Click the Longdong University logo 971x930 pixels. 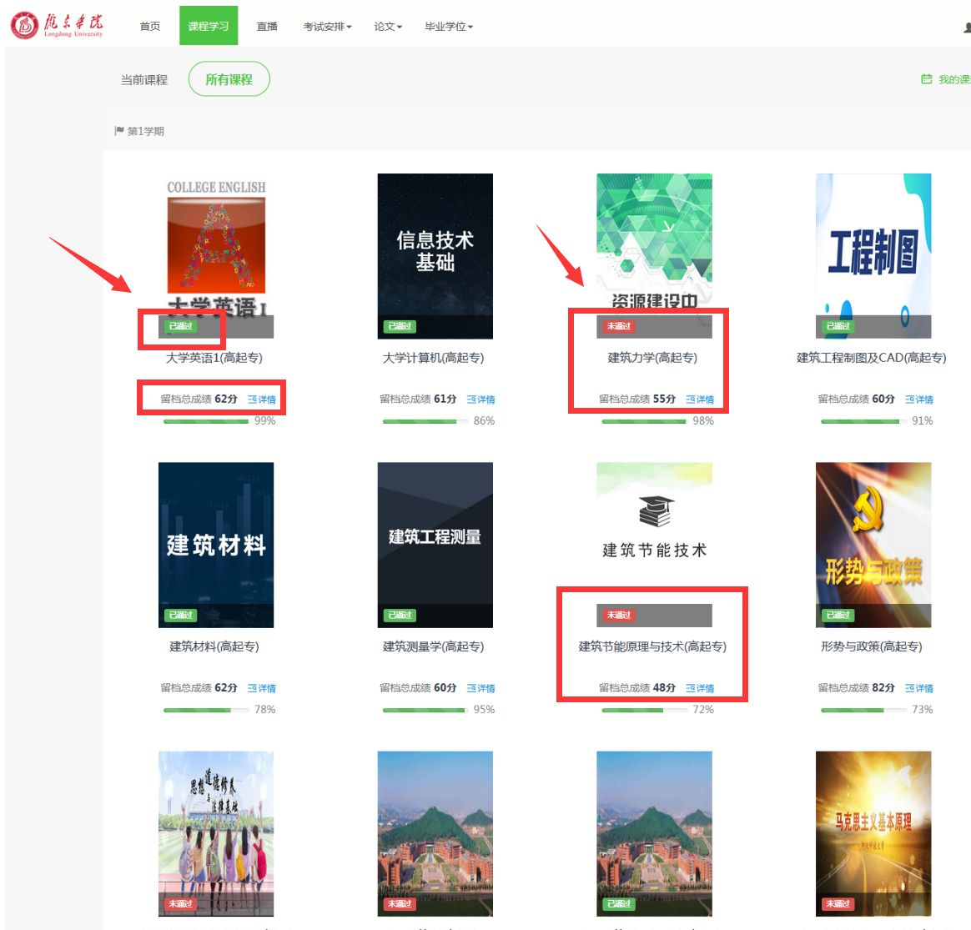tap(57, 25)
